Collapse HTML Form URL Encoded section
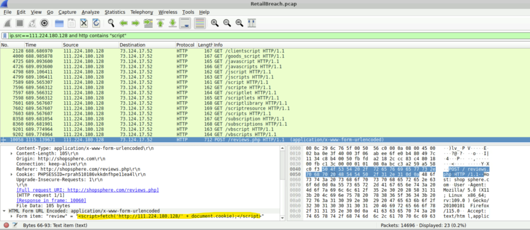The width and height of the screenshot is (530, 230). [x=5, y=211]
